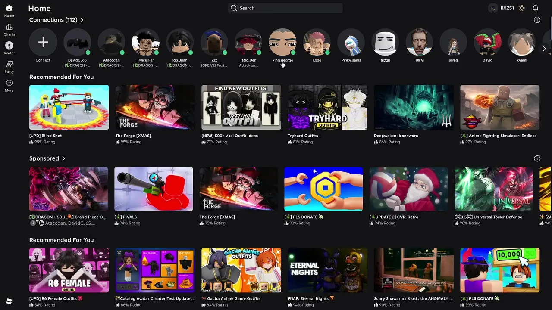Open TWM's avatar
This screenshot has width=552, height=310.
pyautogui.click(x=419, y=42)
